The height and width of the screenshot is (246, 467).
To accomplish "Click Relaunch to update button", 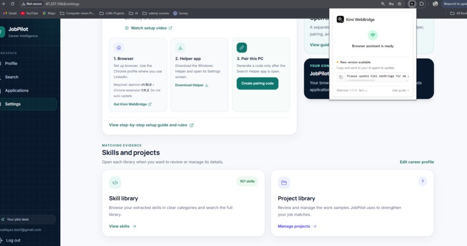I will point(454,4).
